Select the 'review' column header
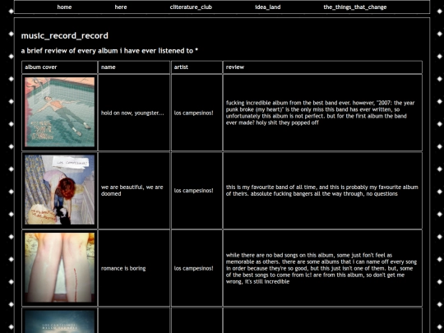The width and height of the screenshot is (444, 333). click(322, 67)
